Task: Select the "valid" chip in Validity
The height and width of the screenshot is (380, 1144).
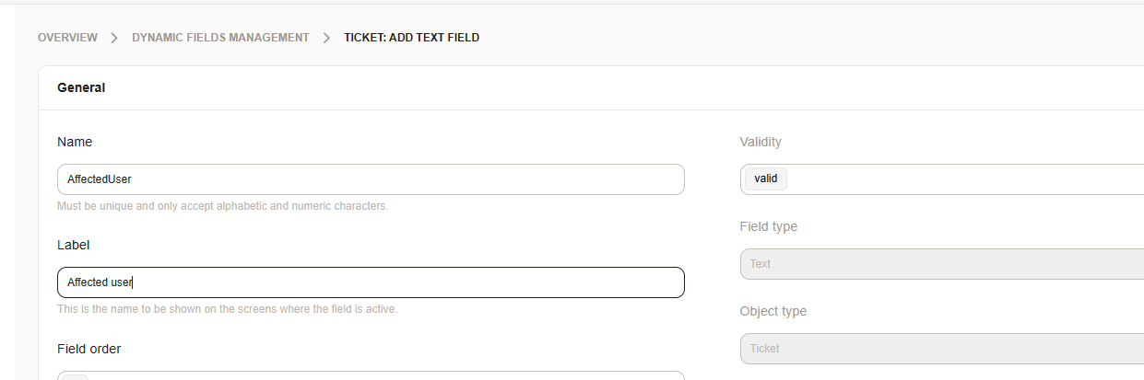Action: pyautogui.click(x=765, y=179)
